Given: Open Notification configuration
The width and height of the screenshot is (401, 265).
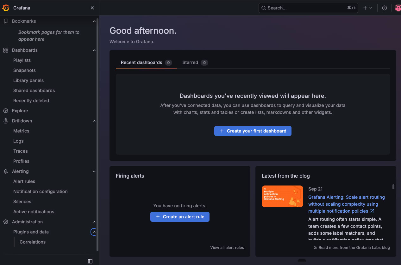Looking at the screenshot, I should [x=40, y=191].
